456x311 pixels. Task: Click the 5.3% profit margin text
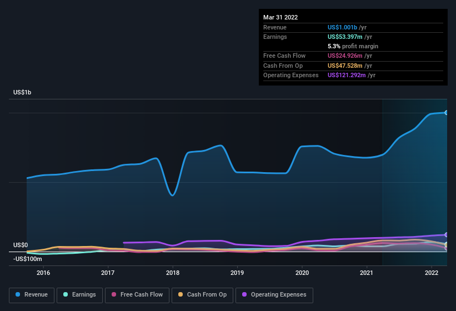point(353,46)
